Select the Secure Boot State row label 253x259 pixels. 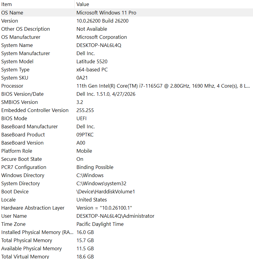[x=21, y=159]
